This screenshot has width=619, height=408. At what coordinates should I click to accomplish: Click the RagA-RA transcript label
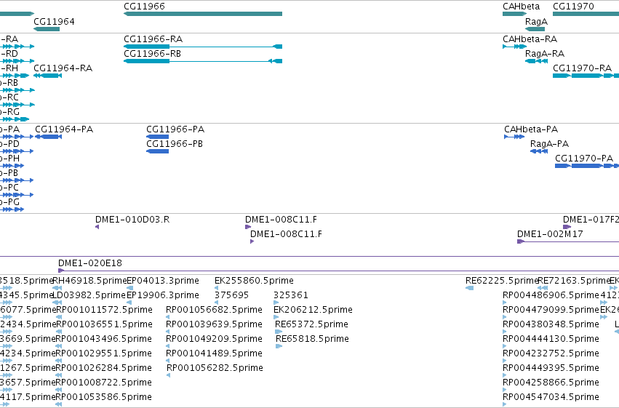[544, 54]
